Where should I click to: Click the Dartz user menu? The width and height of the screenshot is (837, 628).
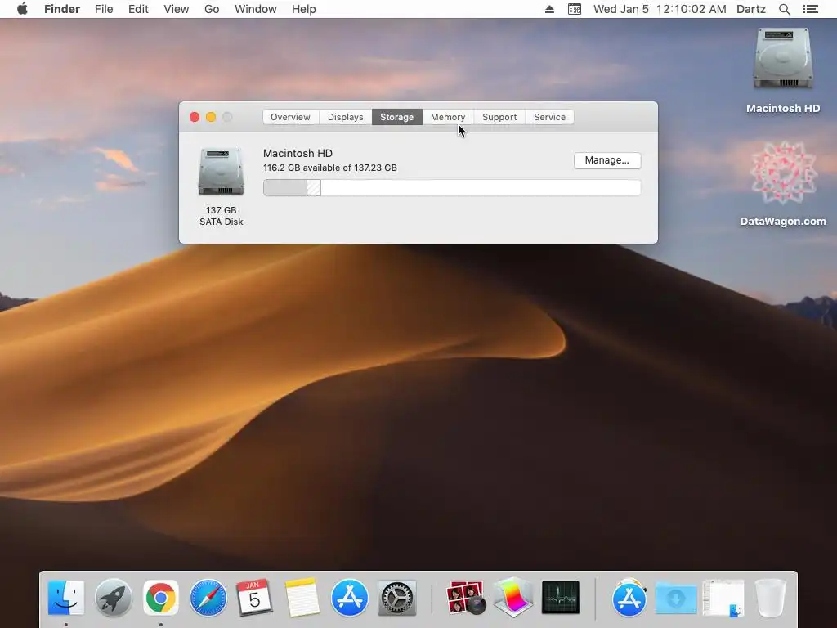pos(751,9)
